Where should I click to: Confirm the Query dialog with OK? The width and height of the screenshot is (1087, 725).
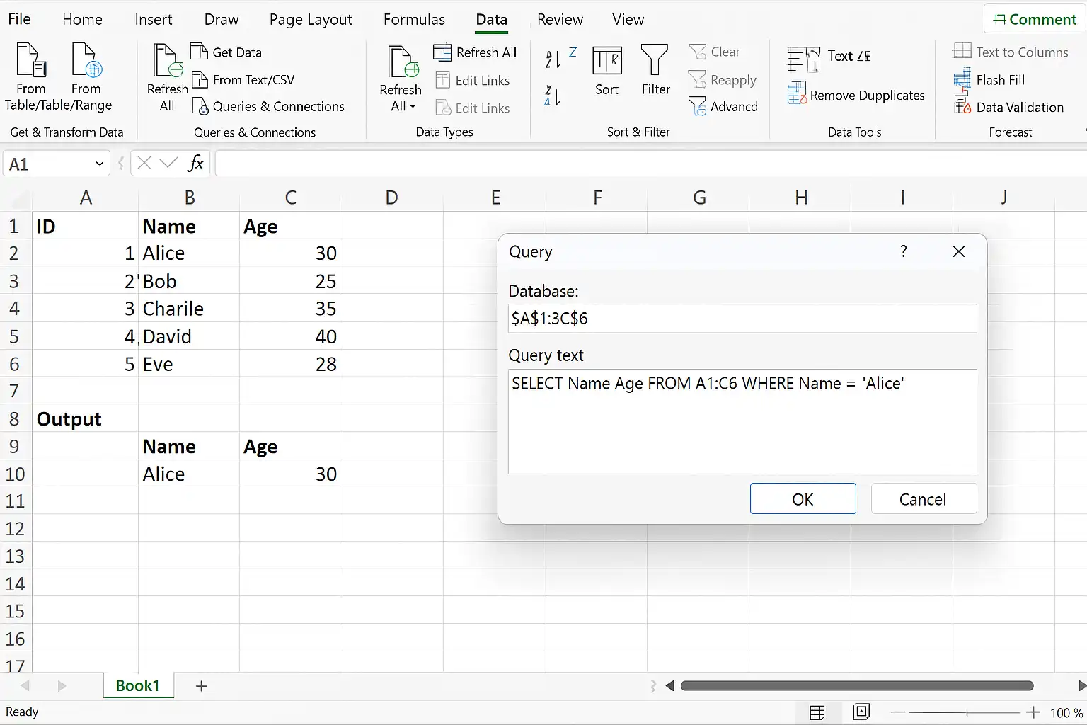click(803, 499)
